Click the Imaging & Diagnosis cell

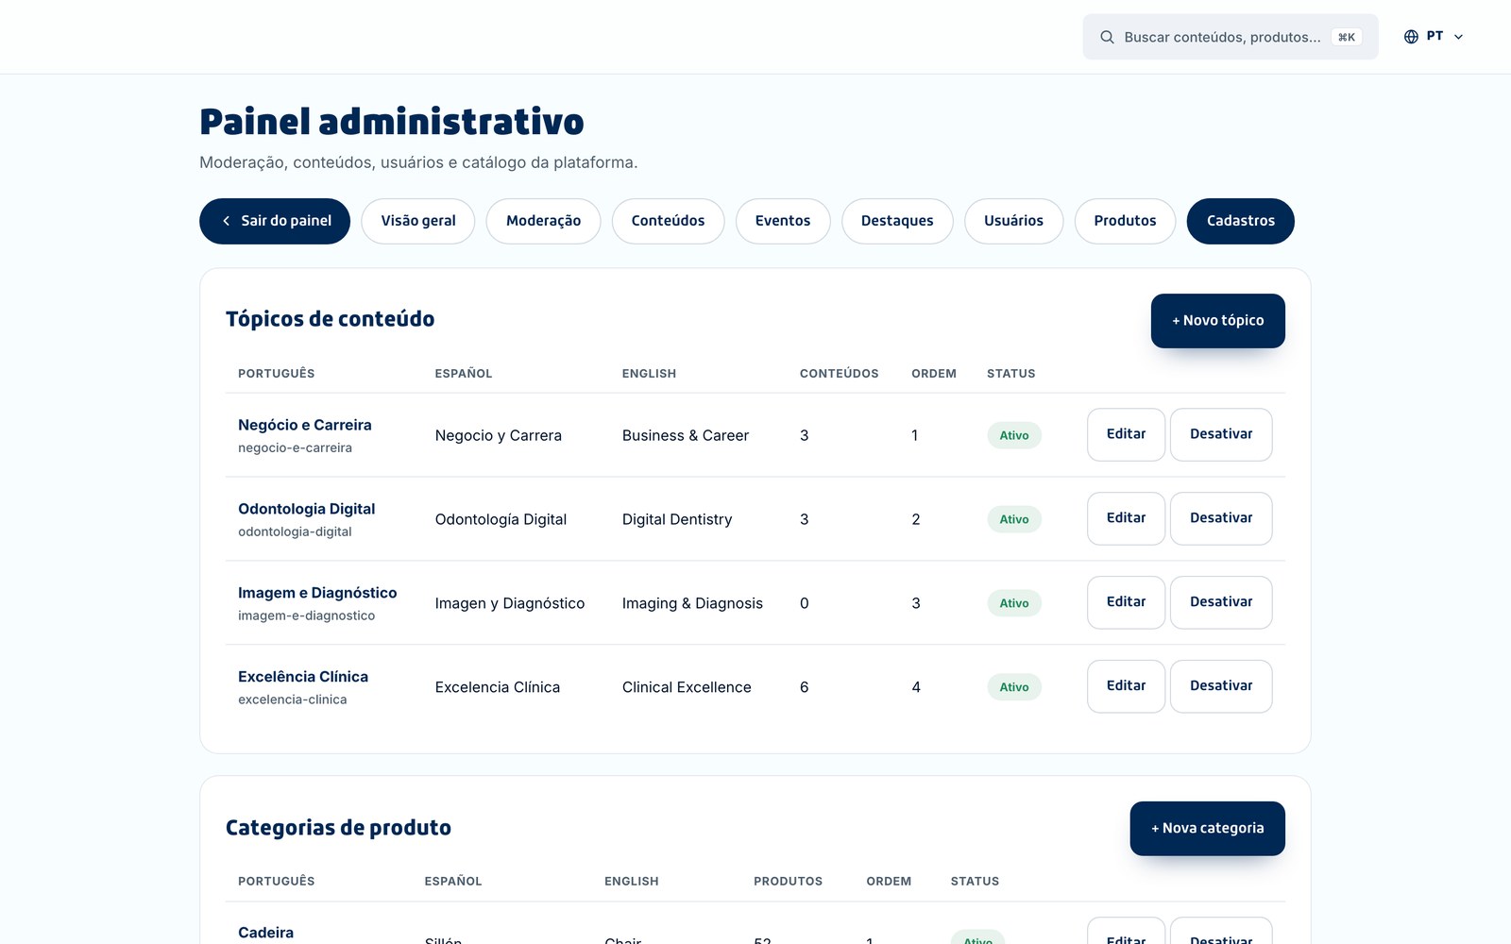tap(692, 603)
